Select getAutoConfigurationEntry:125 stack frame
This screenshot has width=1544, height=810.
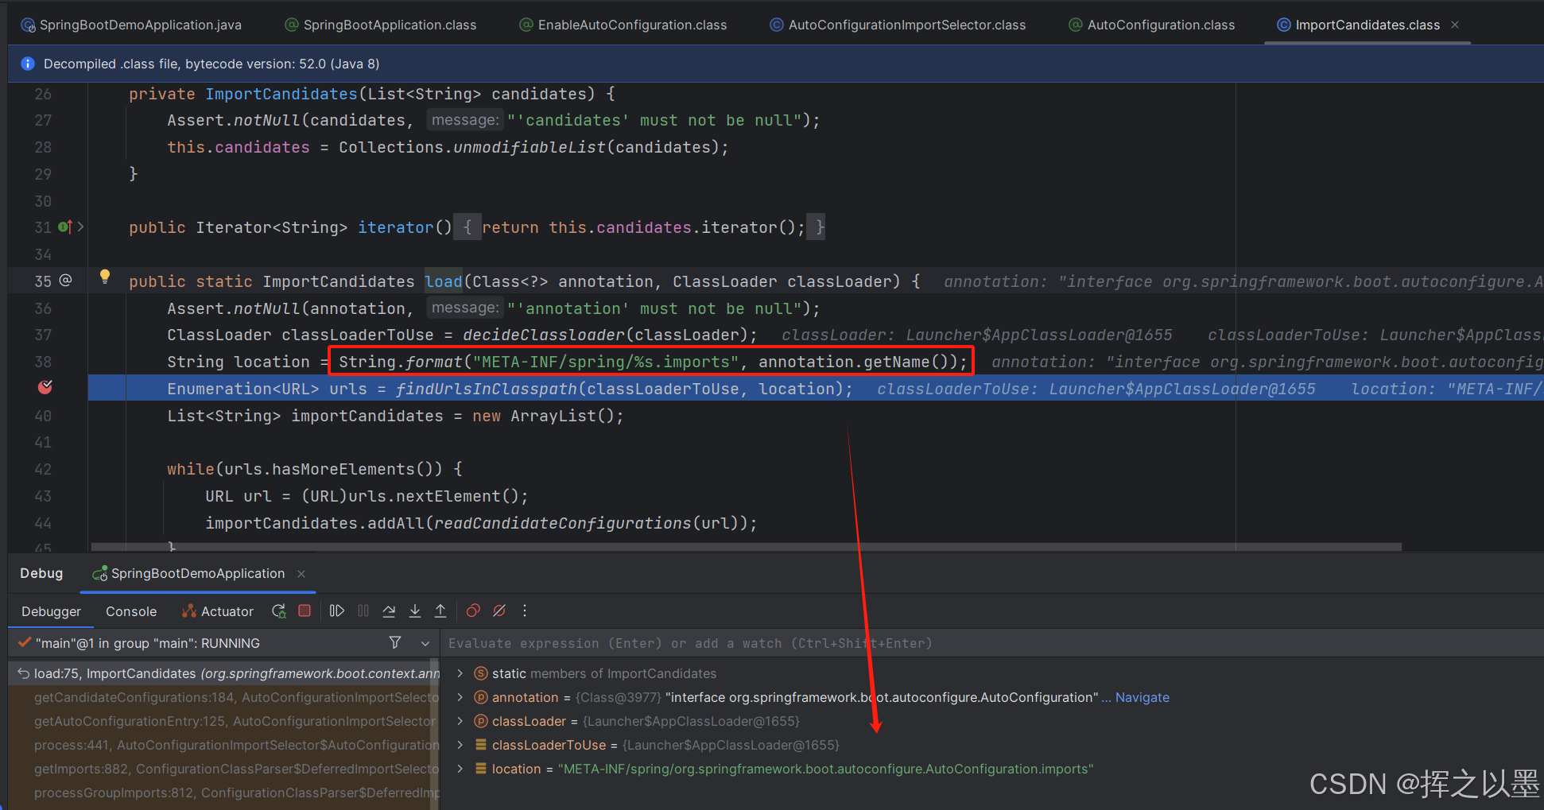tap(223, 721)
